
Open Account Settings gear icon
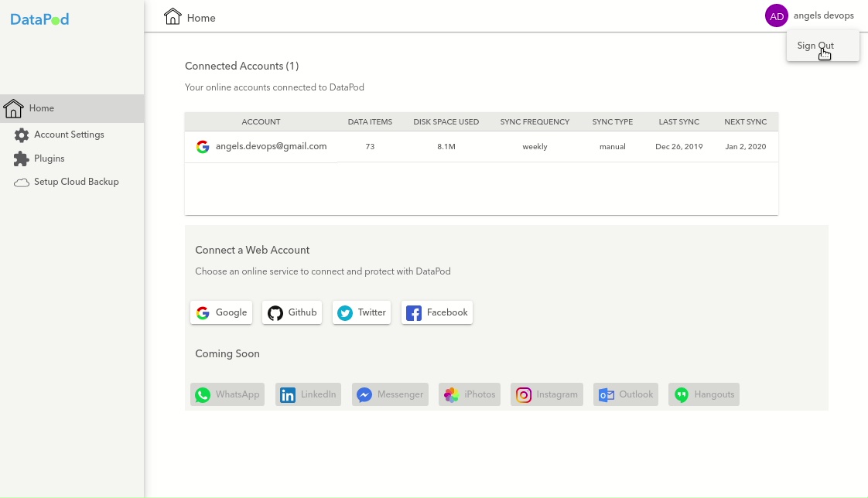pos(22,135)
